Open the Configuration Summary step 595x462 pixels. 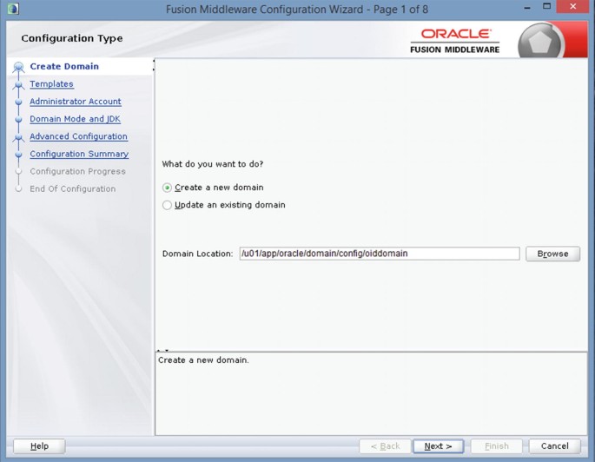coord(79,154)
